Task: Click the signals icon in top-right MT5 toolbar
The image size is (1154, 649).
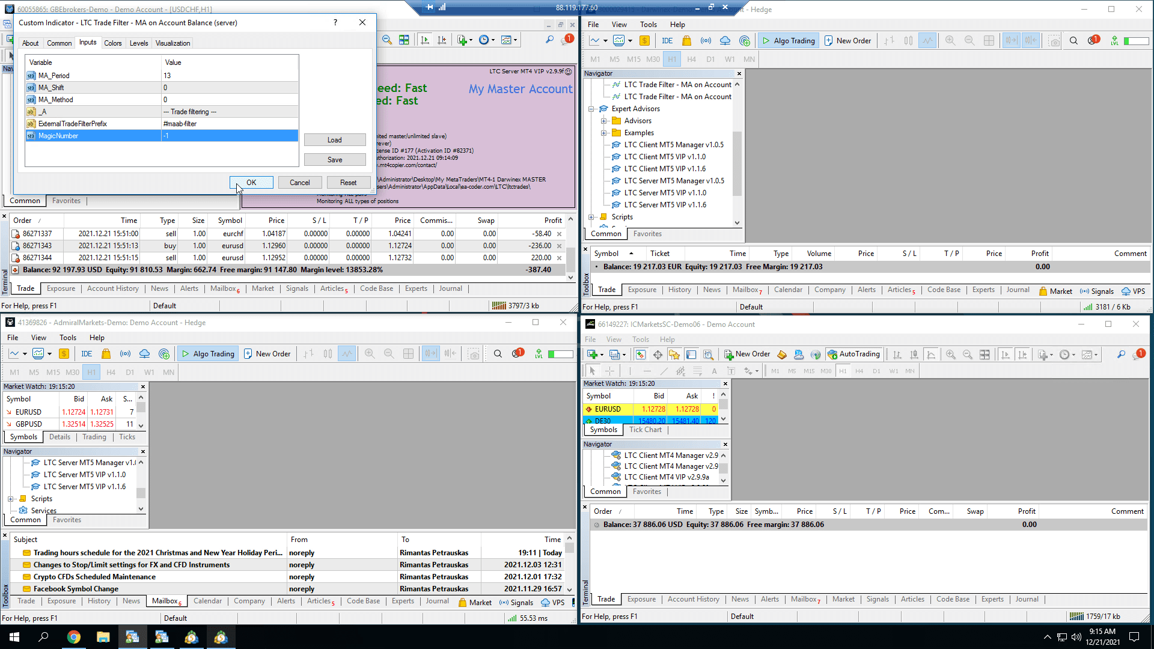Action: 706,41
